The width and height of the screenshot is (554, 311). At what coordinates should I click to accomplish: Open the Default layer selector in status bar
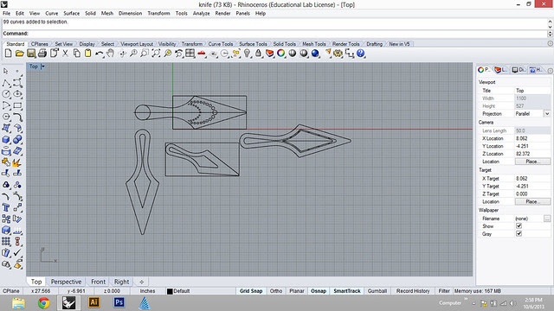pyautogui.click(x=182, y=291)
